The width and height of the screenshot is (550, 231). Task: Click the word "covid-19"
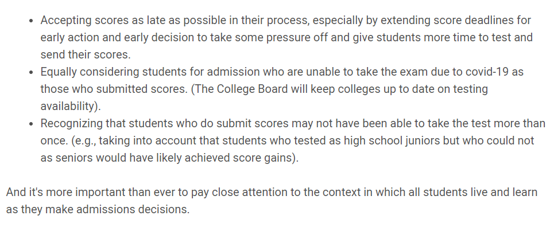[x=487, y=72]
